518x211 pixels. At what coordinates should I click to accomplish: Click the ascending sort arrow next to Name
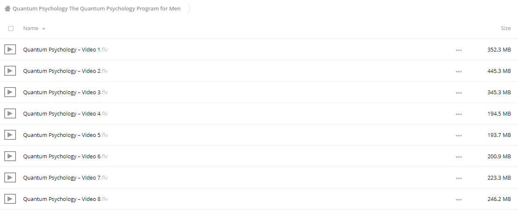pyautogui.click(x=44, y=28)
